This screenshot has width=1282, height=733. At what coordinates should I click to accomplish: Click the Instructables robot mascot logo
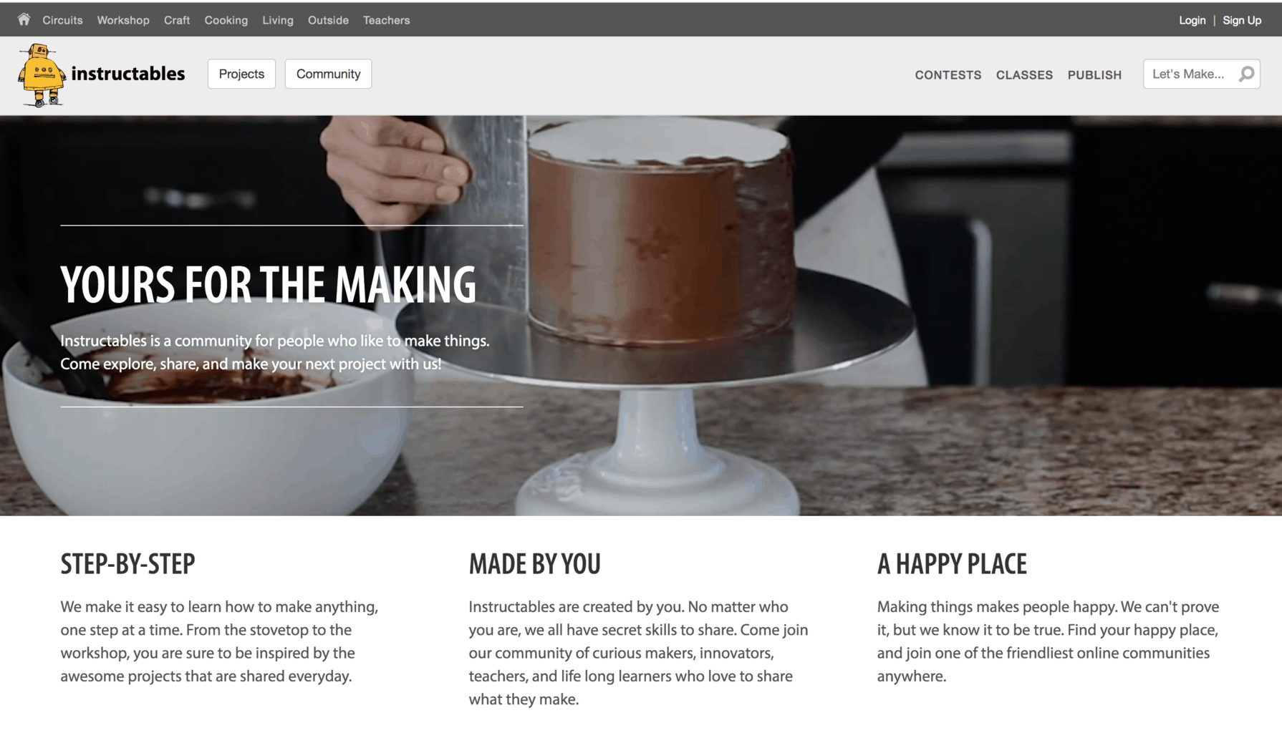[x=41, y=75]
